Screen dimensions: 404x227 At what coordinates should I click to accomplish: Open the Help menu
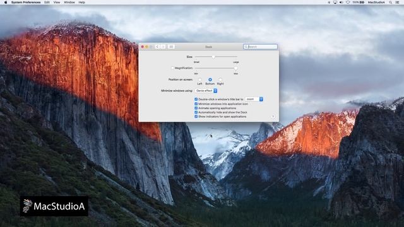pyautogui.click(x=81, y=3)
